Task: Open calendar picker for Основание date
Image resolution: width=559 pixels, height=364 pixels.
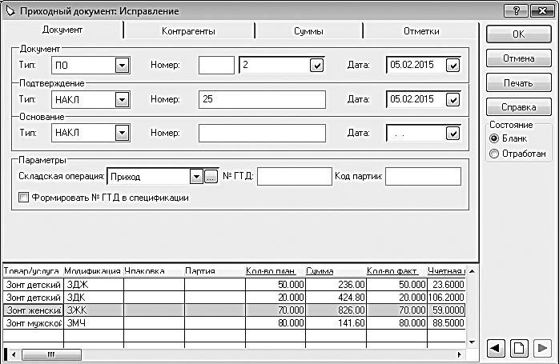Action: click(x=453, y=134)
